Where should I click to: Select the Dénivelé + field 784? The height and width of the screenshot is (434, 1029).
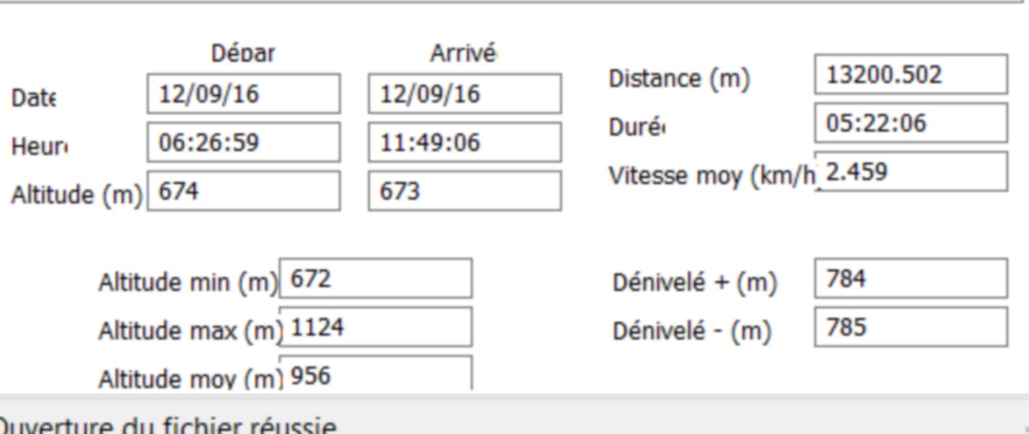click(911, 278)
